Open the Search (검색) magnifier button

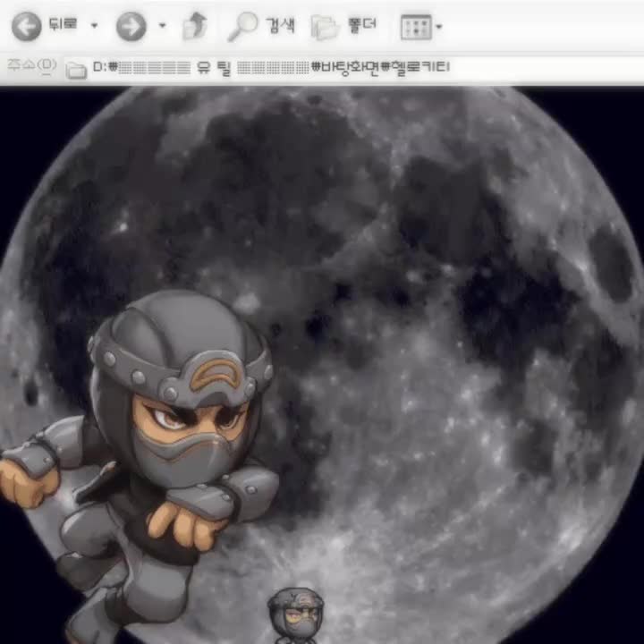click(x=261, y=26)
